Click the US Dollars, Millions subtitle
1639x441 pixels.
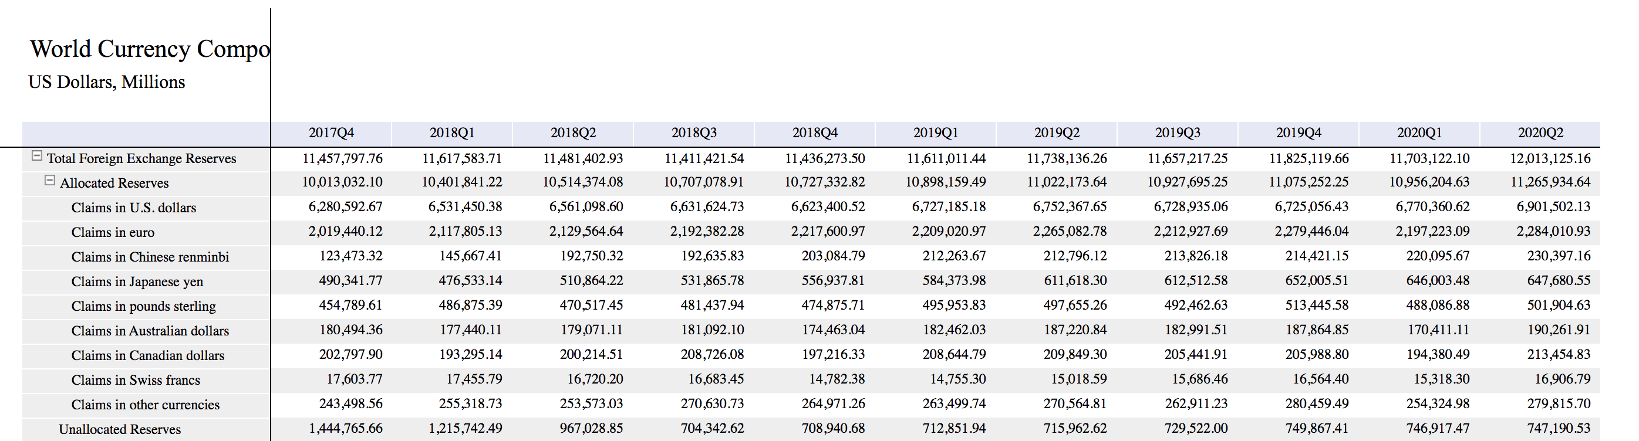107,83
